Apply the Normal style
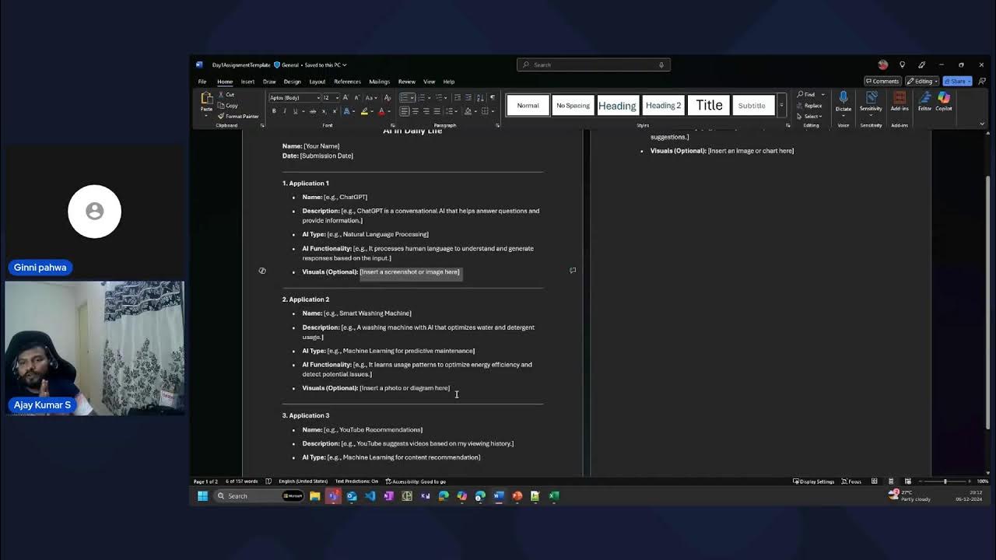This screenshot has height=560, width=996. 528,106
